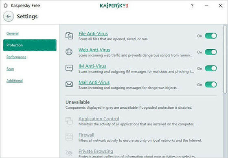Click the IM Anti-Virus chat bubble icon

[x=69, y=68]
